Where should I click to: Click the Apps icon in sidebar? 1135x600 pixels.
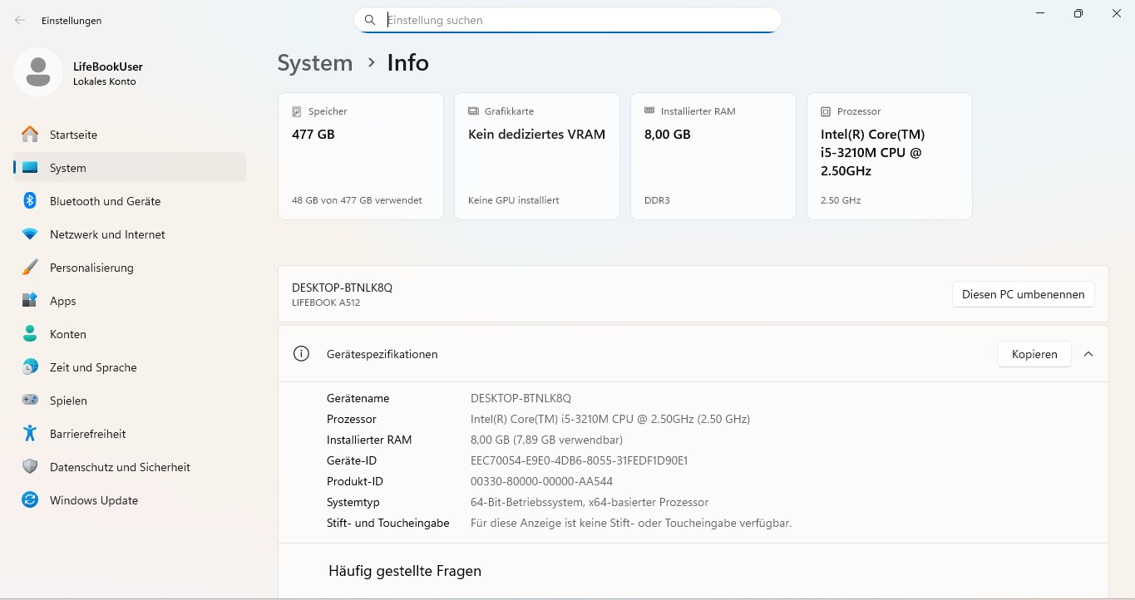click(30, 301)
